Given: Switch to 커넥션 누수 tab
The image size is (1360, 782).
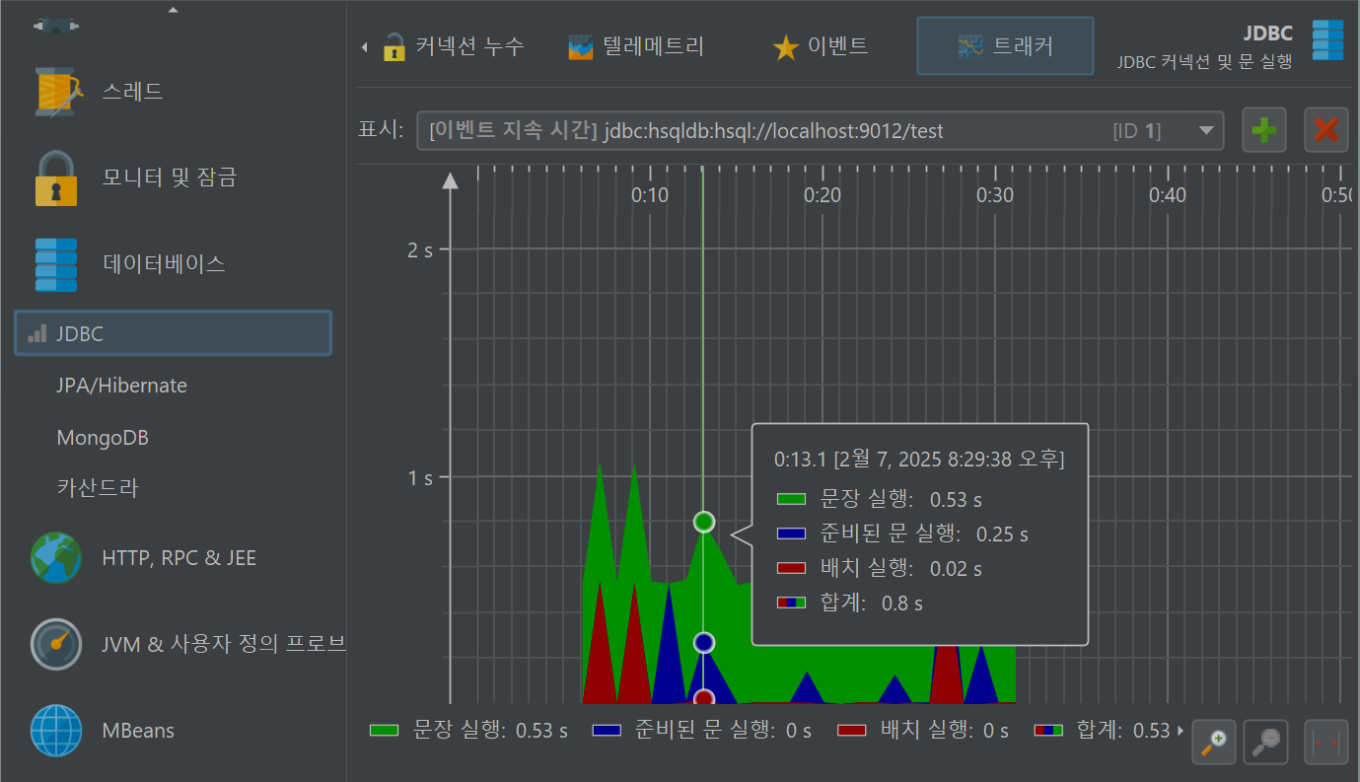Looking at the screenshot, I should [454, 46].
